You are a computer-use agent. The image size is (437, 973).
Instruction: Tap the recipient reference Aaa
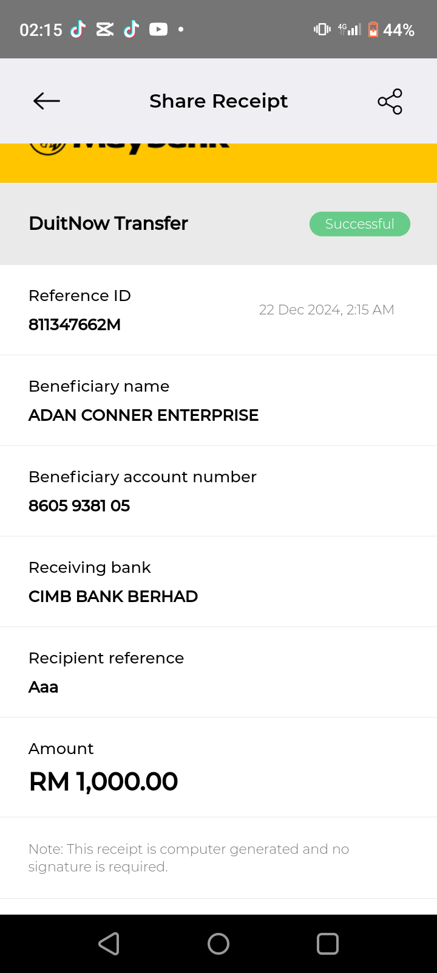(x=44, y=687)
